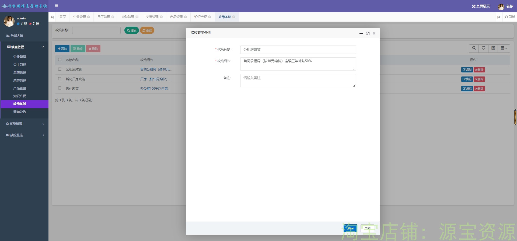
Task: Click the orange 重置 button
Action: point(147,30)
